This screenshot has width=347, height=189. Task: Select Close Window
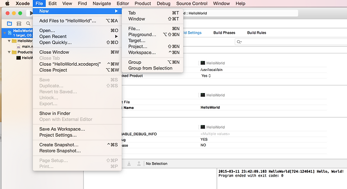click(x=77, y=52)
